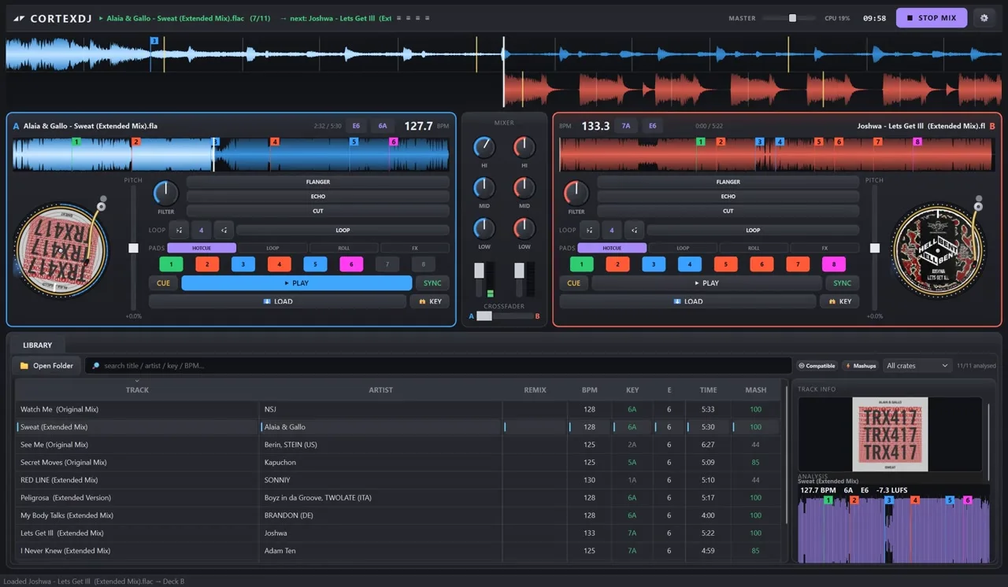Click the Deck B LOW EQ knob

524,228
